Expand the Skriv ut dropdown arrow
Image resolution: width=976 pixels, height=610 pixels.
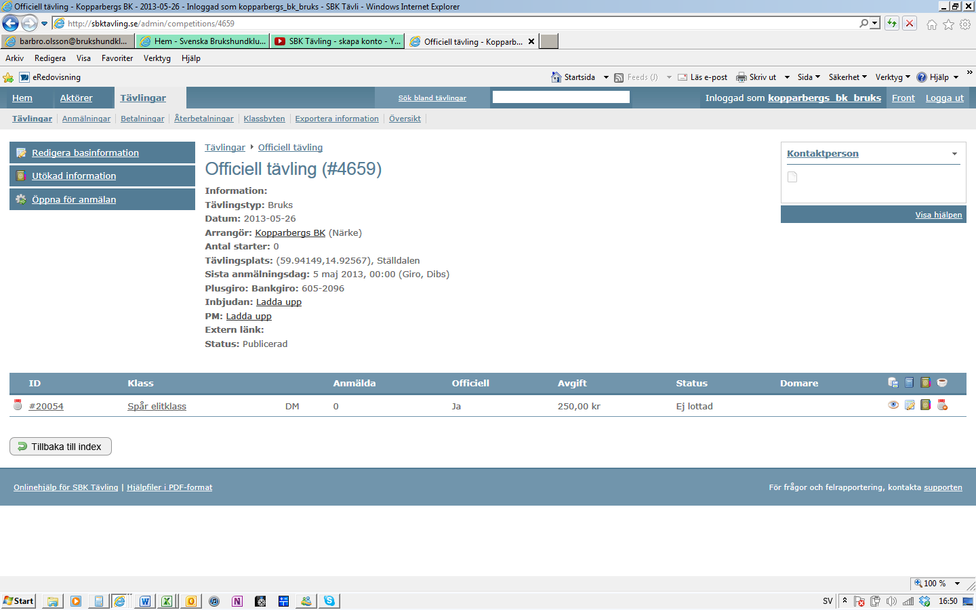(787, 77)
